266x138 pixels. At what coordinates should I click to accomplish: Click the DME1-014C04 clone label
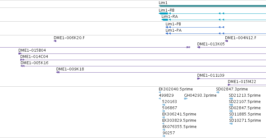point(34,57)
